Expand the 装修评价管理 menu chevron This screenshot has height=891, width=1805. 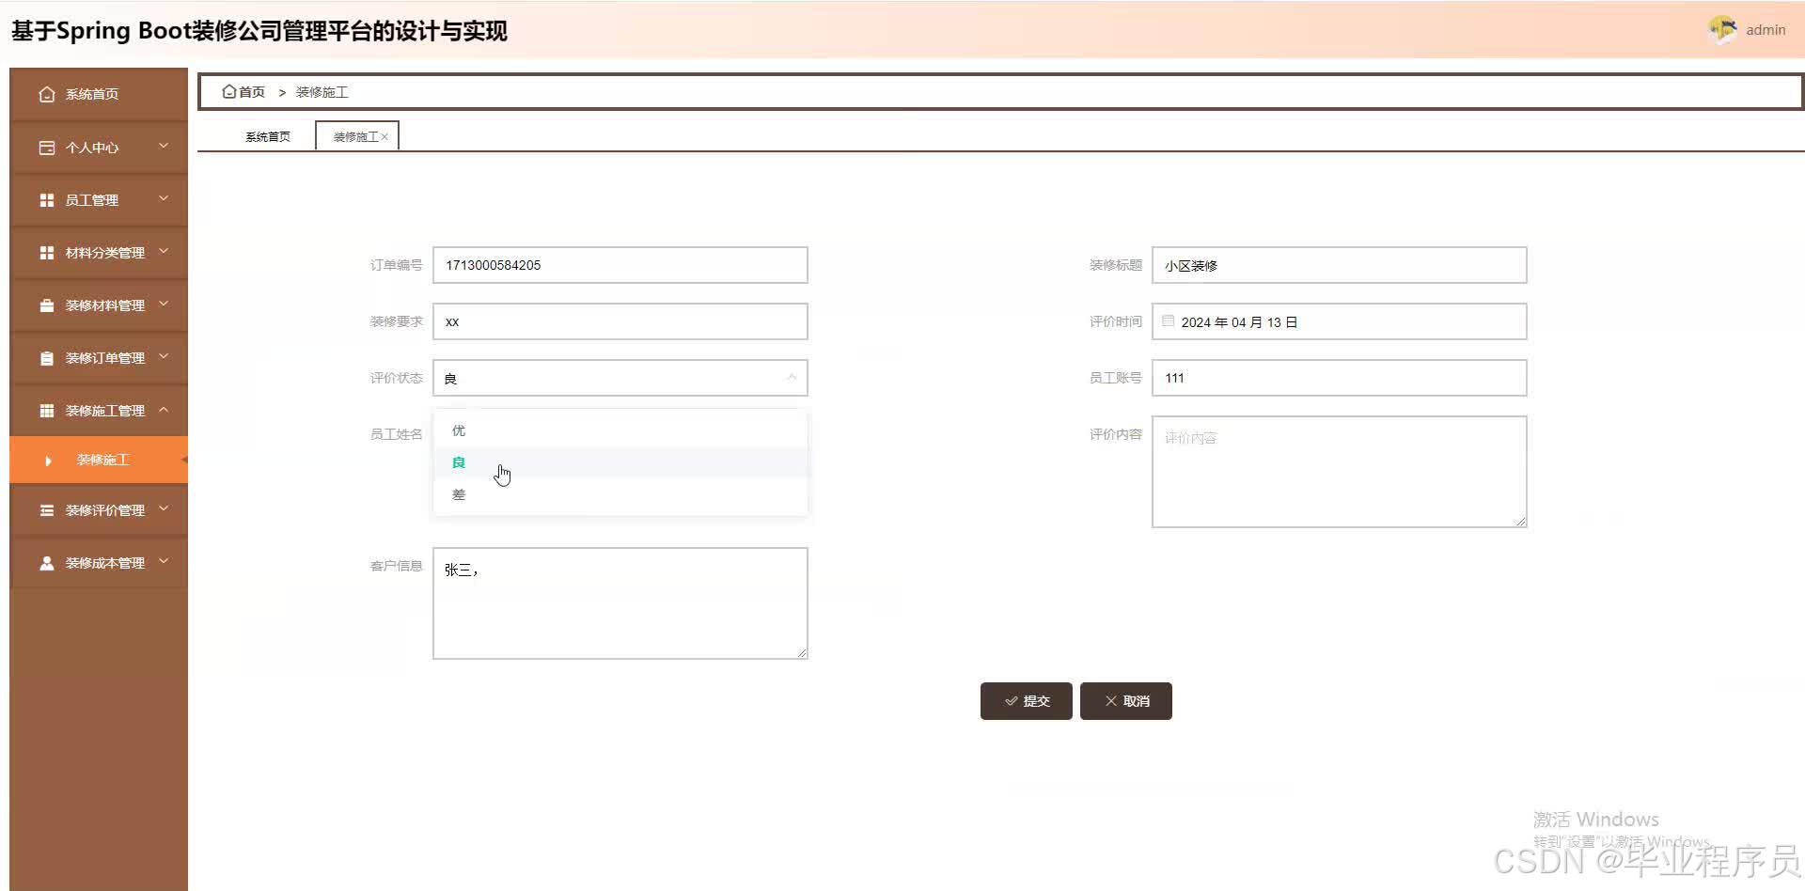(164, 508)
